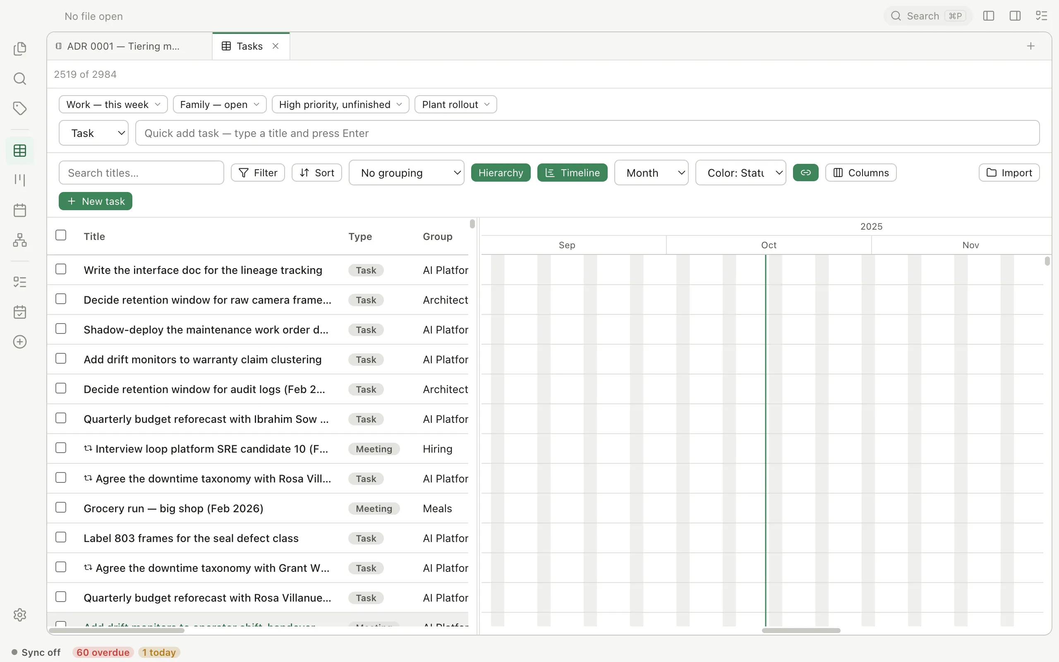Open the search icon in left sidebar
The image size is (1059, 662).
click(x=20, y=79)
